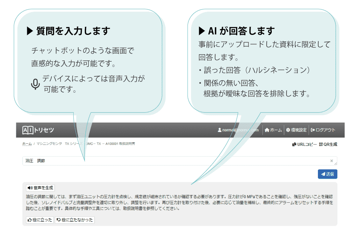Click the question input field containing 油圧 調節
359x243 pixels.
pos(174,160)
